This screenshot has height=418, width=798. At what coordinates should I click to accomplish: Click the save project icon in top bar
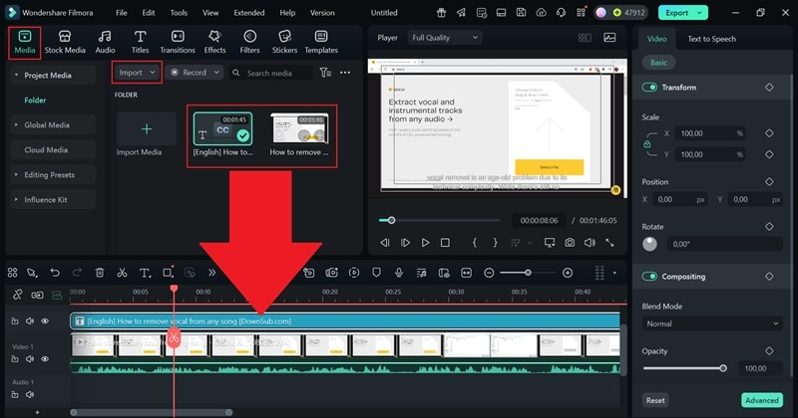521,13
